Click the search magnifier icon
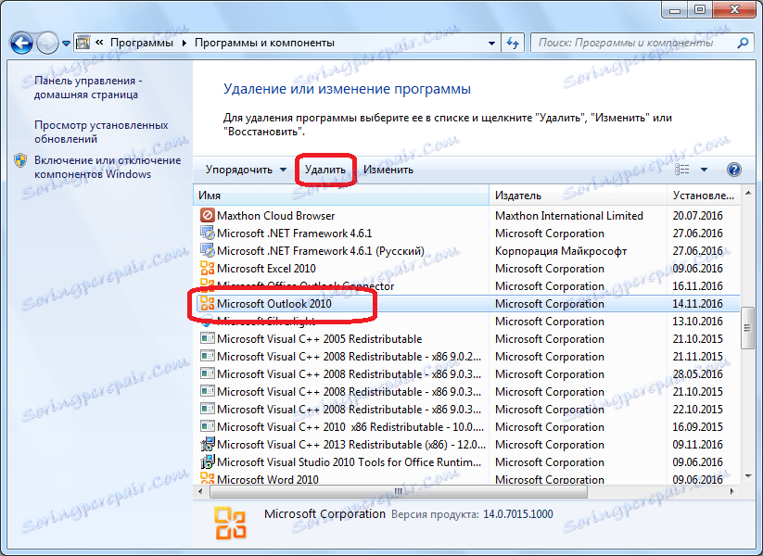Image resolution: width=763 pixels, height=556 pixels. click(x=743, y=43)
